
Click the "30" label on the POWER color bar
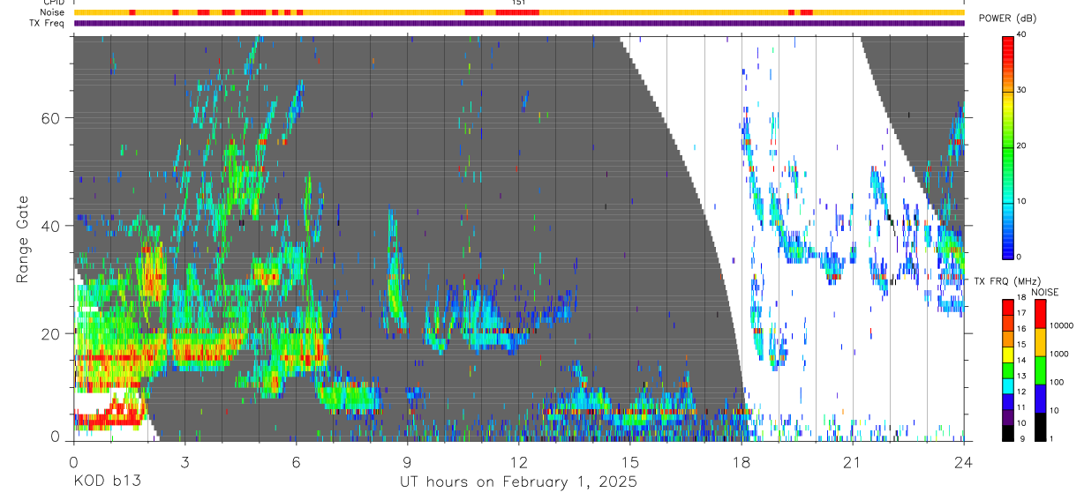pyautogui.click(x=1022, y=90)
